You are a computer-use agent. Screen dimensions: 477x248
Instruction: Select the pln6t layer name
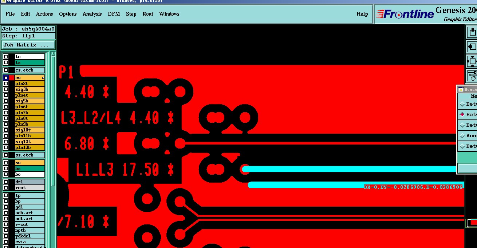click(29, 107)
